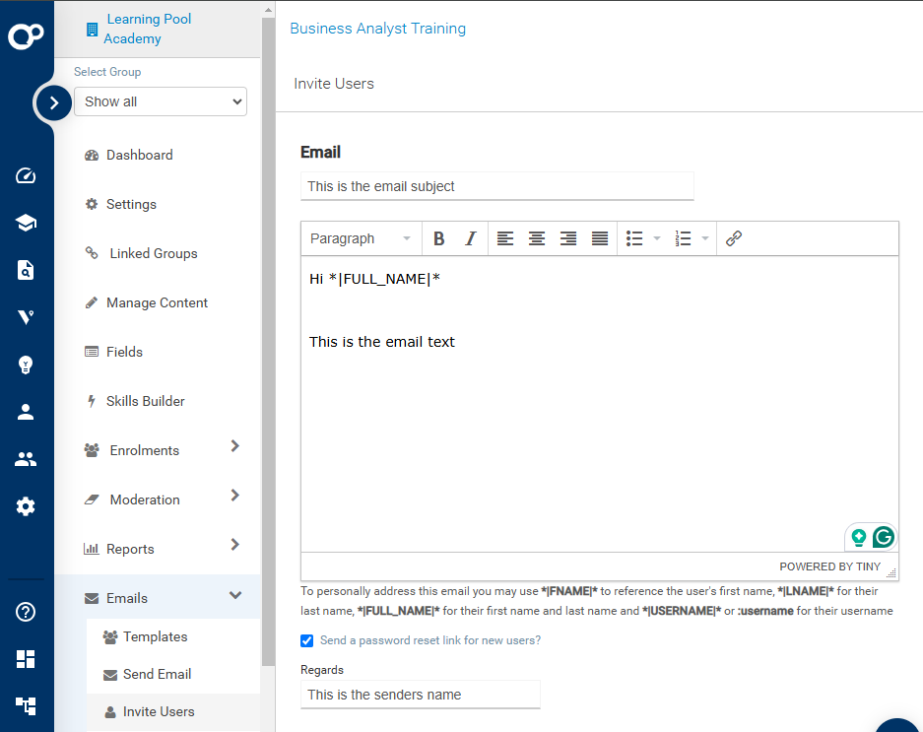Go to Skills Builder in the sidebar
The height and width of the screenshot is (732, 923).
[145, 401]
